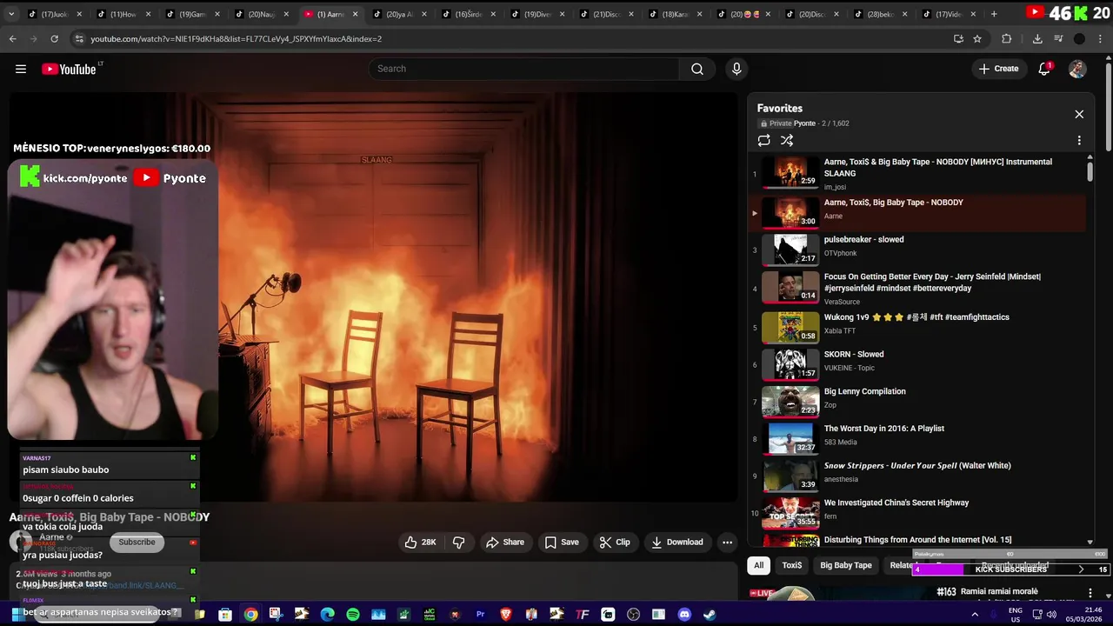Open the YouTube hamburger guide menu
Screen dimensions: 1113x626
point(21,69)
